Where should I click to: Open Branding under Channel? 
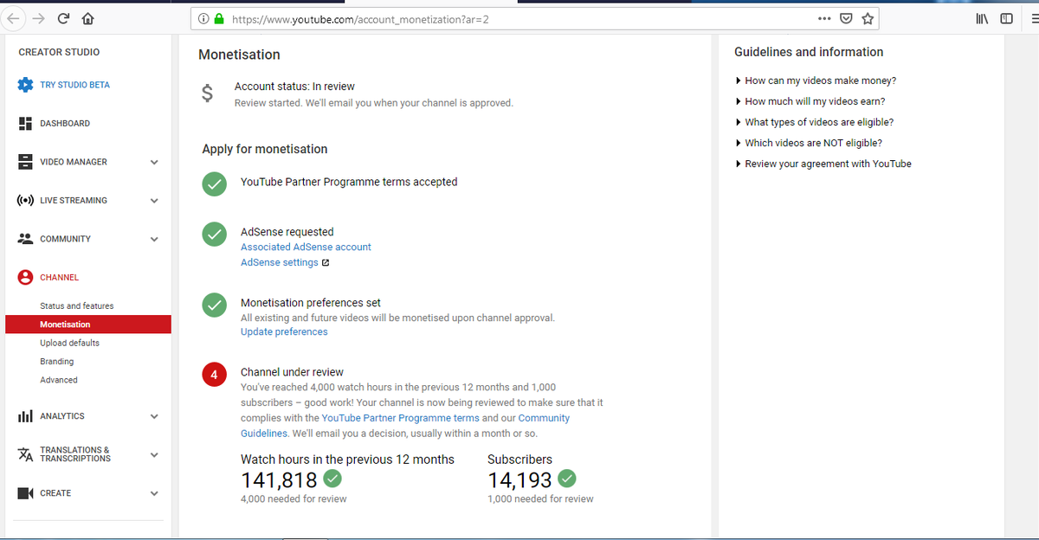[56, 362]
